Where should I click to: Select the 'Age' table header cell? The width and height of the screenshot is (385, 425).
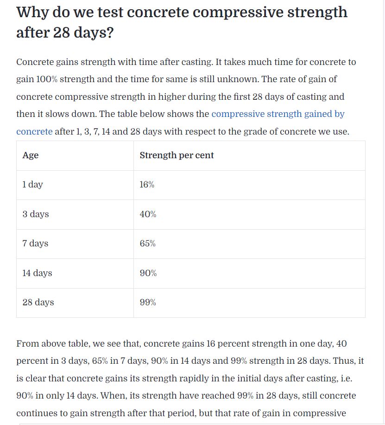coord(75,155)
